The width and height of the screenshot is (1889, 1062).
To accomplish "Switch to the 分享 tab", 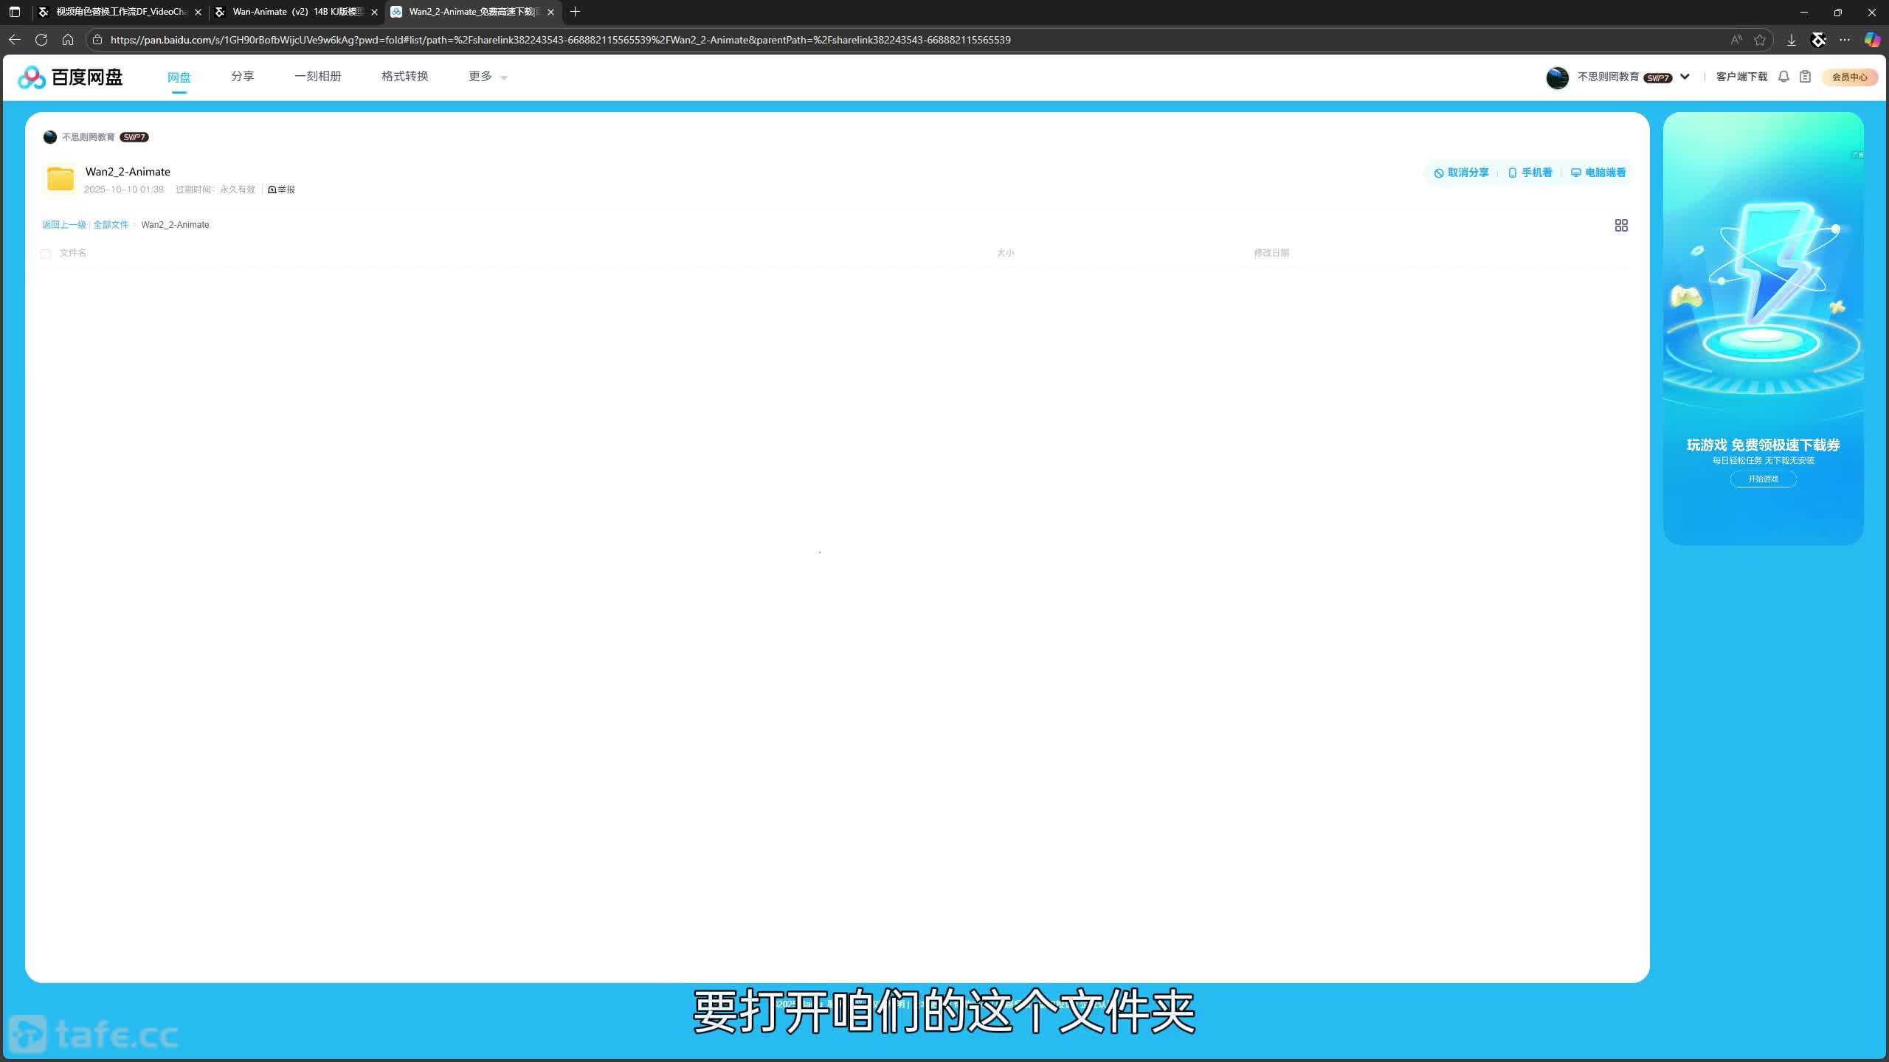I will [242, 77].
